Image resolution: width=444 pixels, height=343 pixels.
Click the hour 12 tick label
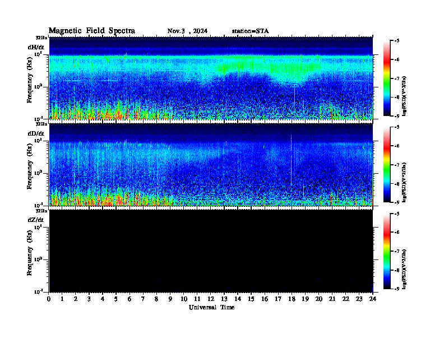click(x=211, y=299)
